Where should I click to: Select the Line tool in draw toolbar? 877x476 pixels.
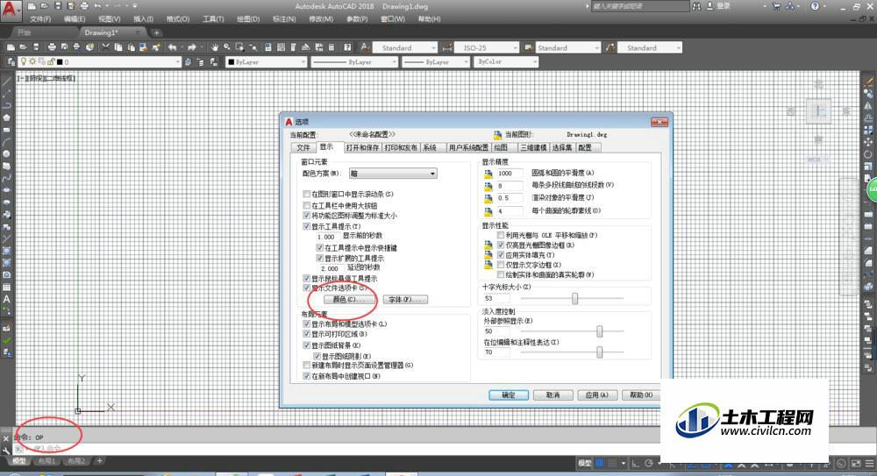point(6,82)
